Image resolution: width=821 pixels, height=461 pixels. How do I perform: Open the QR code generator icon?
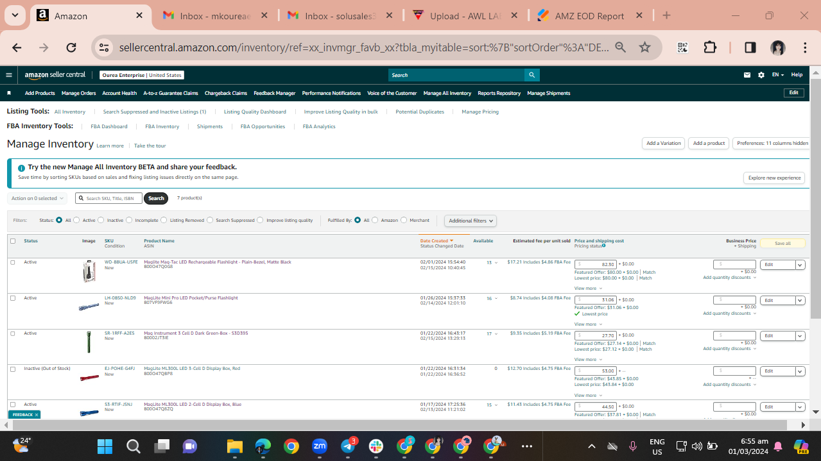(682, 47)
